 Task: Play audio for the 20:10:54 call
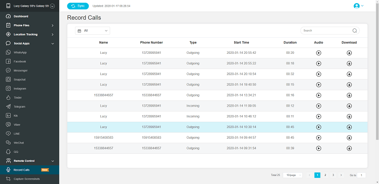click(318, 74)
